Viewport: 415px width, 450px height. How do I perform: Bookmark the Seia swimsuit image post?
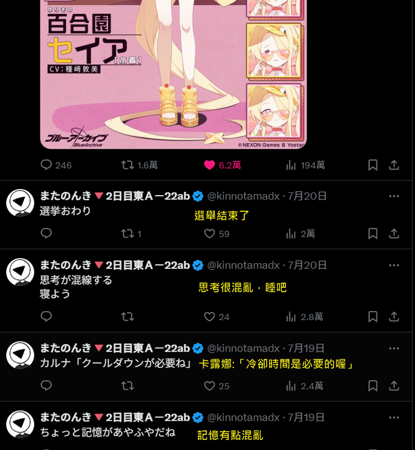click(x=372, y=165)
